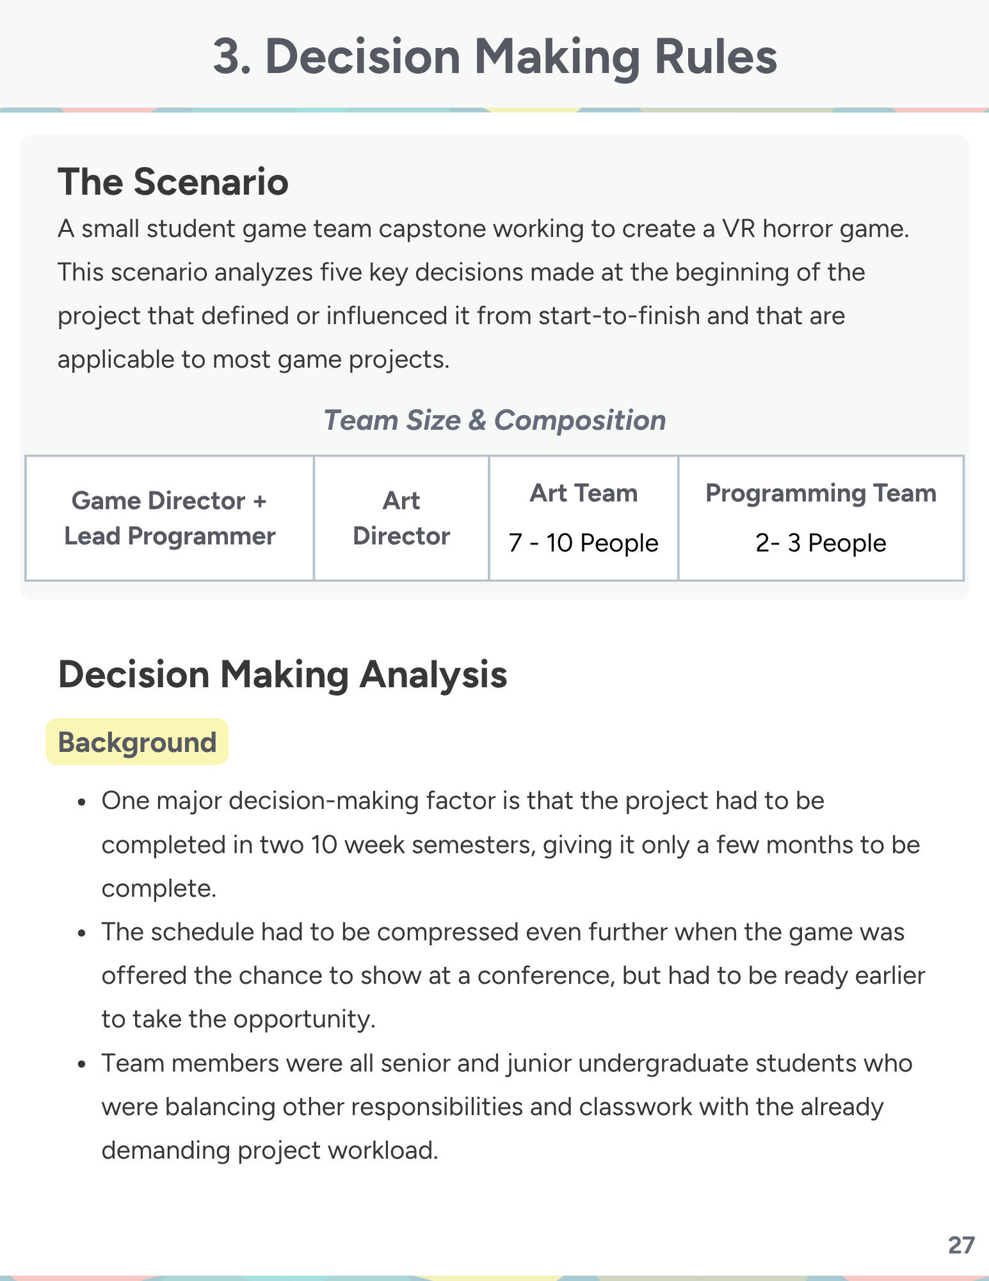Select the 'Art Team' column header

584,493
